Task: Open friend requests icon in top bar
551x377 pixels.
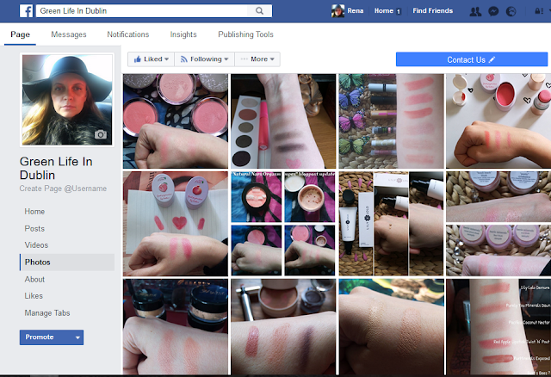Action: 475,11
